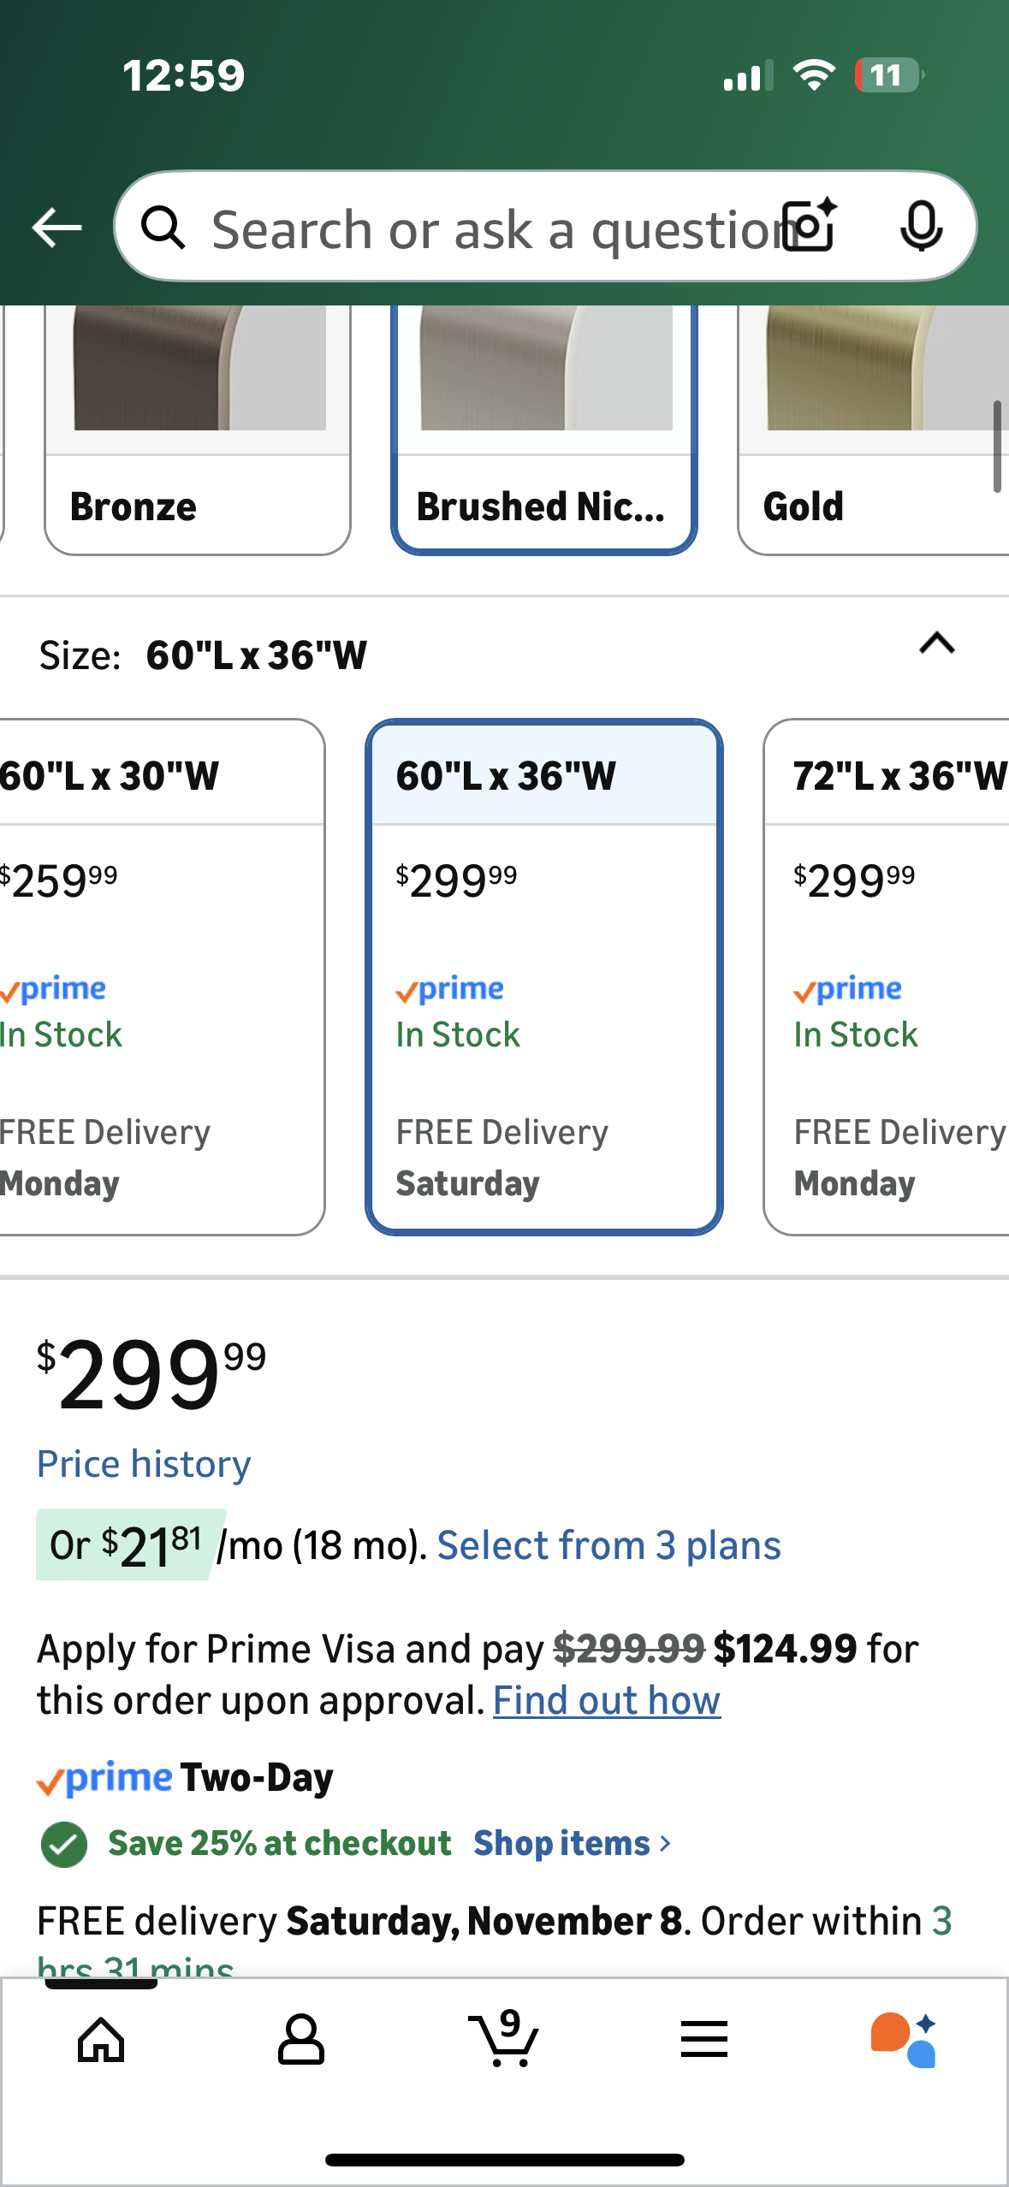The width and height of the screenshot is (1009, 2187).
Task: Tap the microphone voice search icon
Action: [x=921, y=227]
